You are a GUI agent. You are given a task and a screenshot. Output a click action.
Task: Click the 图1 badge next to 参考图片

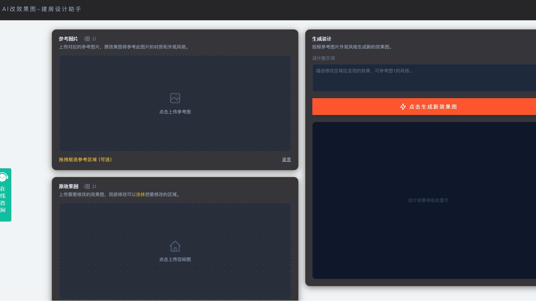coord(90,38)
